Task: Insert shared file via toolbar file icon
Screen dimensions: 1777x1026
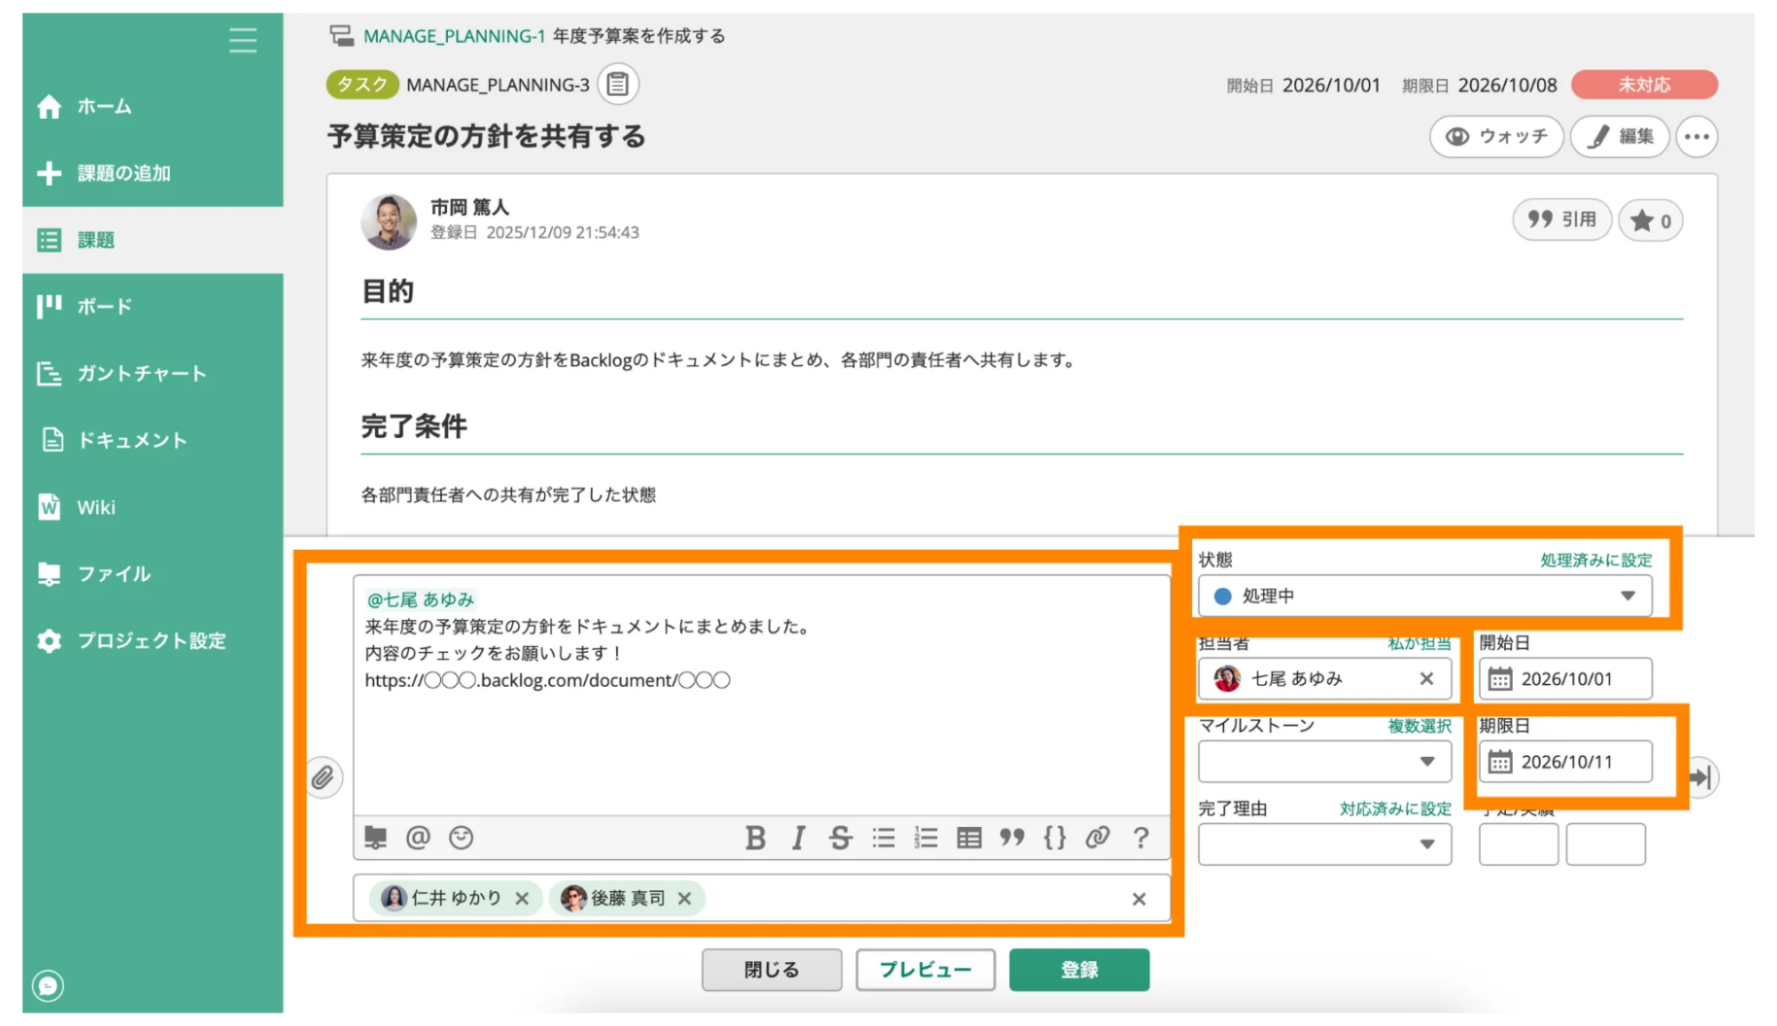Action: (376, 837)
